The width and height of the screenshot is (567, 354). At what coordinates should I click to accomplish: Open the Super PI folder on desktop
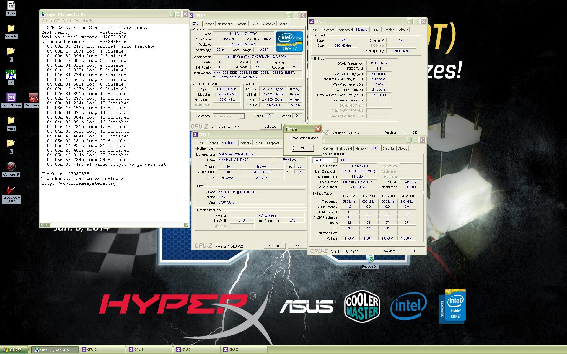coord(11,31)
